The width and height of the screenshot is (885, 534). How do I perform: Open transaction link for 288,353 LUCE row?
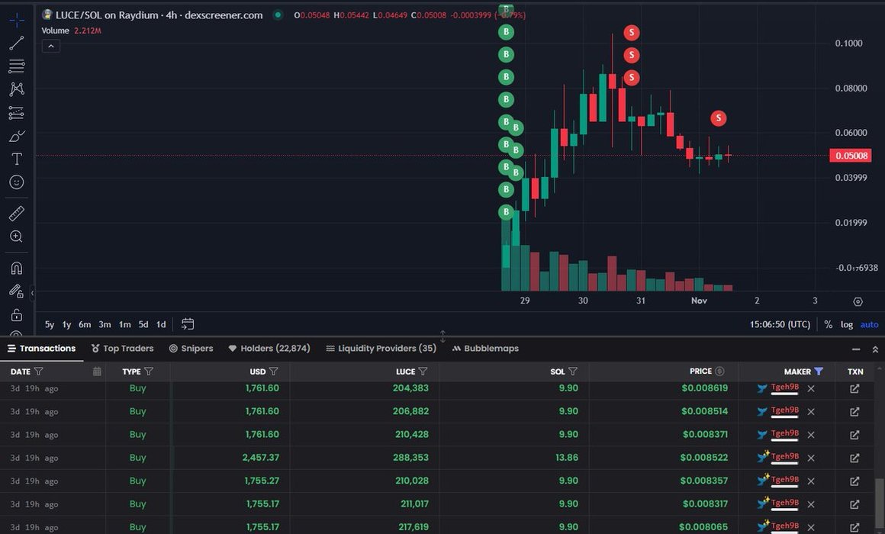click(854, 458)
